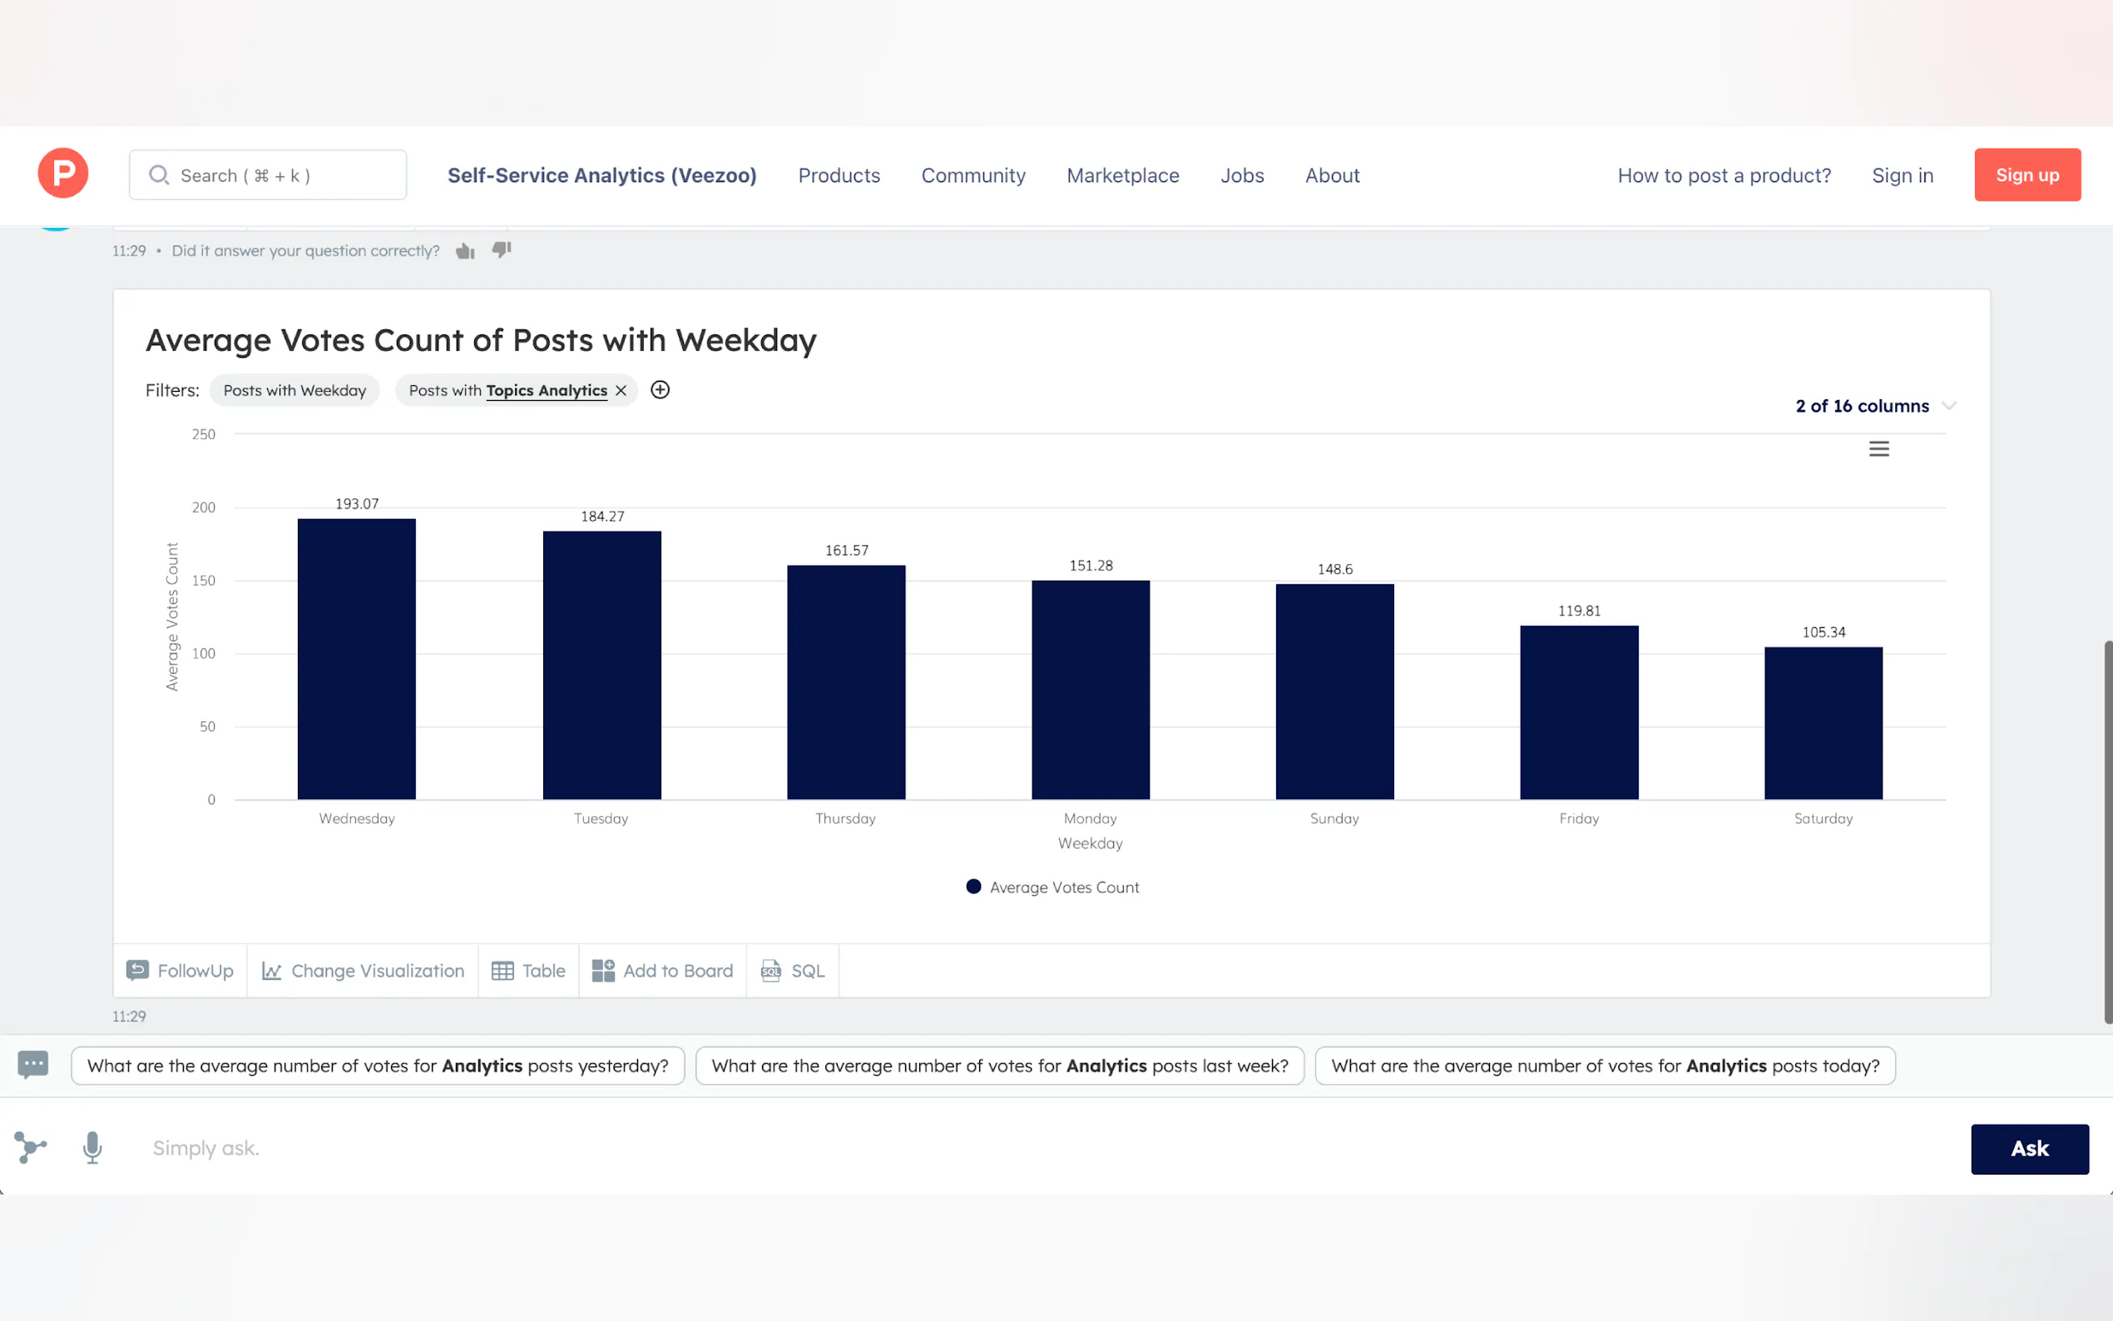Click the Wednesday bar in chart
The width and height of the screenshot is (2113, 1321).
click(356, 659)
